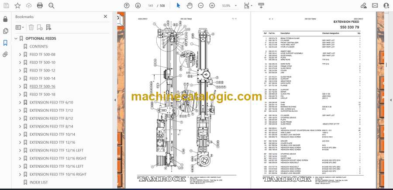This screenshot has width=393, height=190.
Task: Delete the selected bookmark
Action: click(x=31, y=28)
